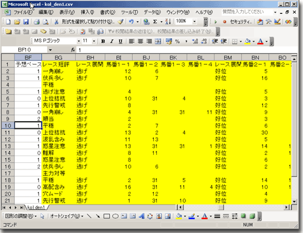Toggle Italic formatting

(x=112, y=41)
